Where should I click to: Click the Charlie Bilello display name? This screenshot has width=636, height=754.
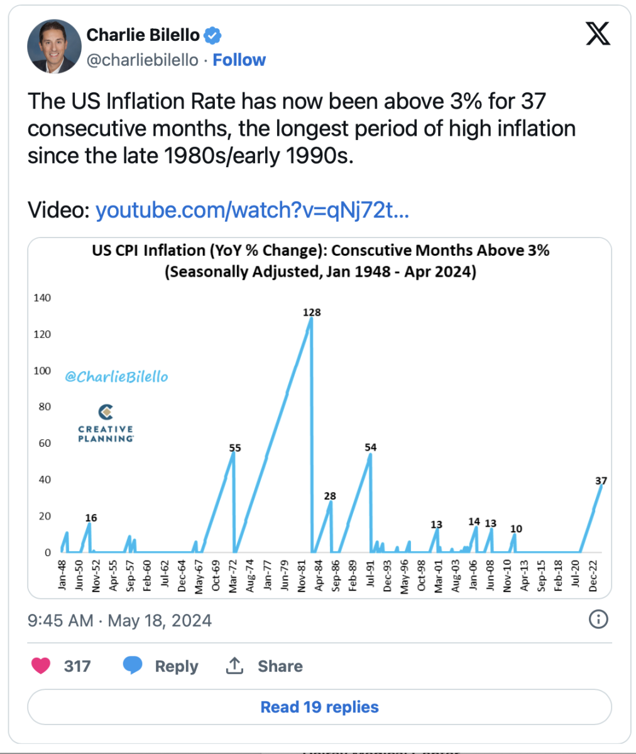pyautogui.click(x=143, y=35)
